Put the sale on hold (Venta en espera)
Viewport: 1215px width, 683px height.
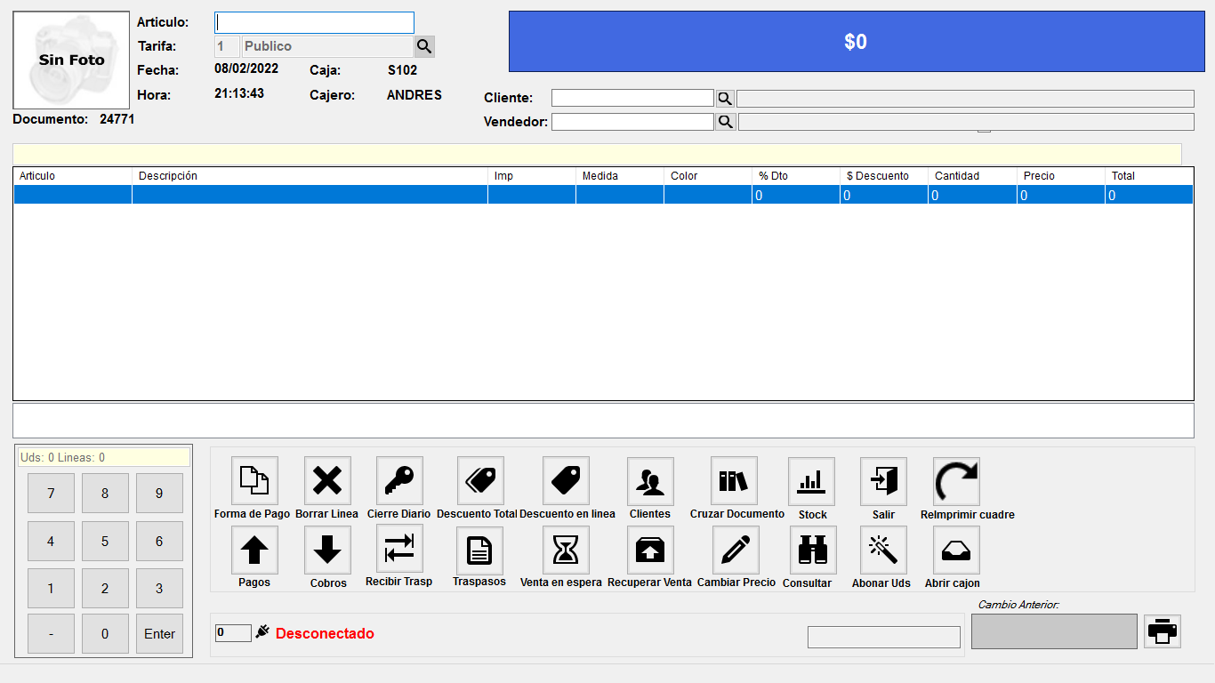[x=566, y=550]
